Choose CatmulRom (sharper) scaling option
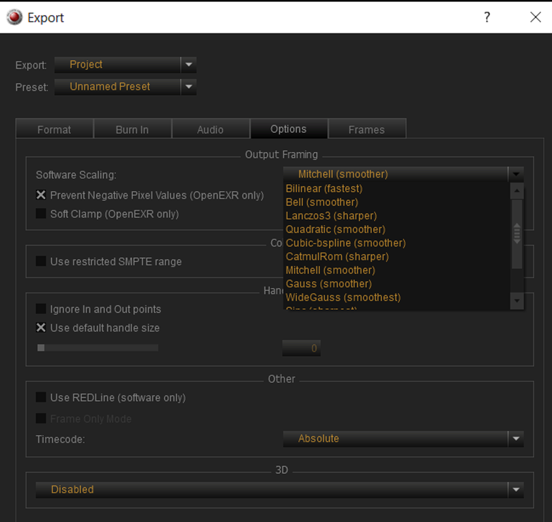Image resolution: width=552 pixels, height=522 pixels. tap(397, 256)
